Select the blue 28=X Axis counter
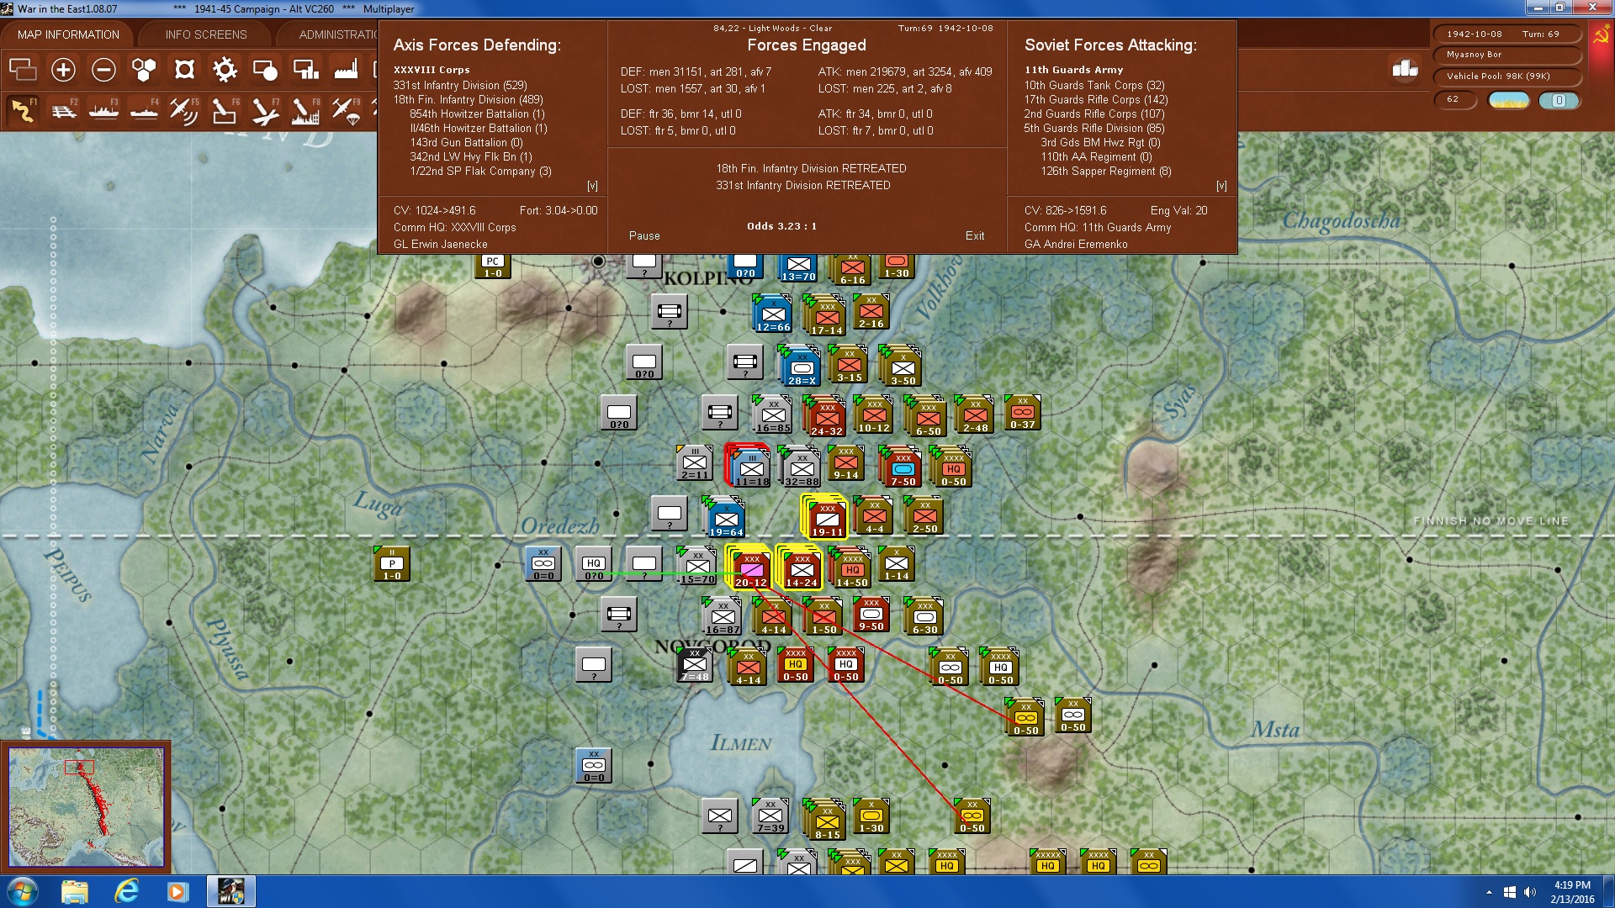Image resolution: width=1615 pixels, height=908 pixels. pos(801,366)
